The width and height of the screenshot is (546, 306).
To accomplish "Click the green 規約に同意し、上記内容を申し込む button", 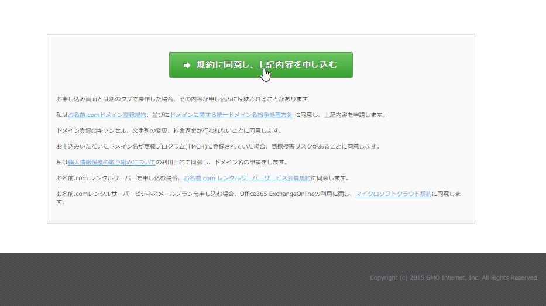I will coord(261,65).
